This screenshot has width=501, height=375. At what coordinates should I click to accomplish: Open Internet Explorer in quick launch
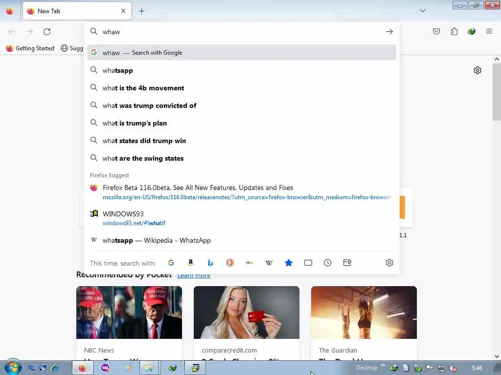coord(55,368)
